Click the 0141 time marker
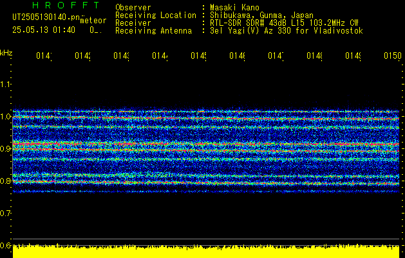This screenshot has height=258, width=405. click(x=44, y=56)
